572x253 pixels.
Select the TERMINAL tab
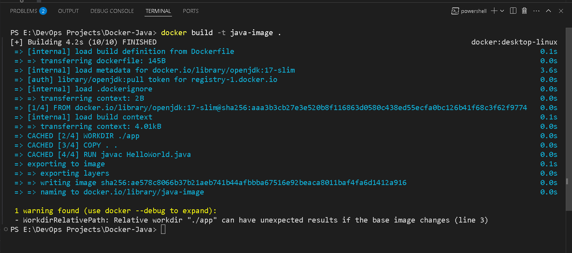[x=158, y=11]
